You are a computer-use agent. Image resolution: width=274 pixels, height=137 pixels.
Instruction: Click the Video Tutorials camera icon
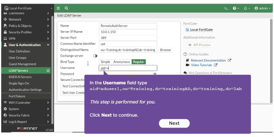click(188, 65)
